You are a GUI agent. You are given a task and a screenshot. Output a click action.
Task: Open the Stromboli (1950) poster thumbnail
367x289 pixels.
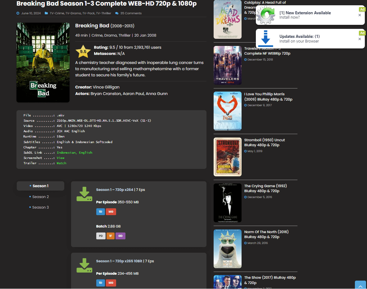(x=228, y=157)
